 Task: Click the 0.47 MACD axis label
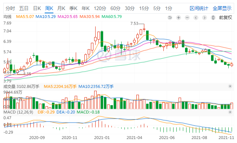click(x=8, y=118)
